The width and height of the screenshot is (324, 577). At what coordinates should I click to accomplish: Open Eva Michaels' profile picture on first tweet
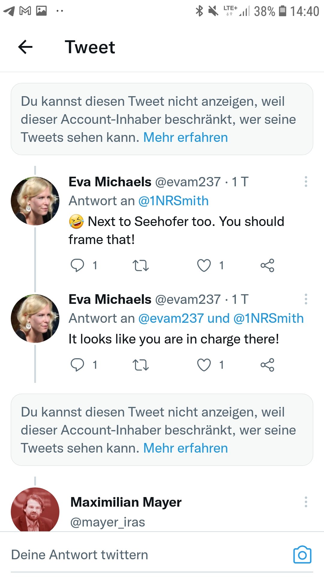tap(35, 201)
